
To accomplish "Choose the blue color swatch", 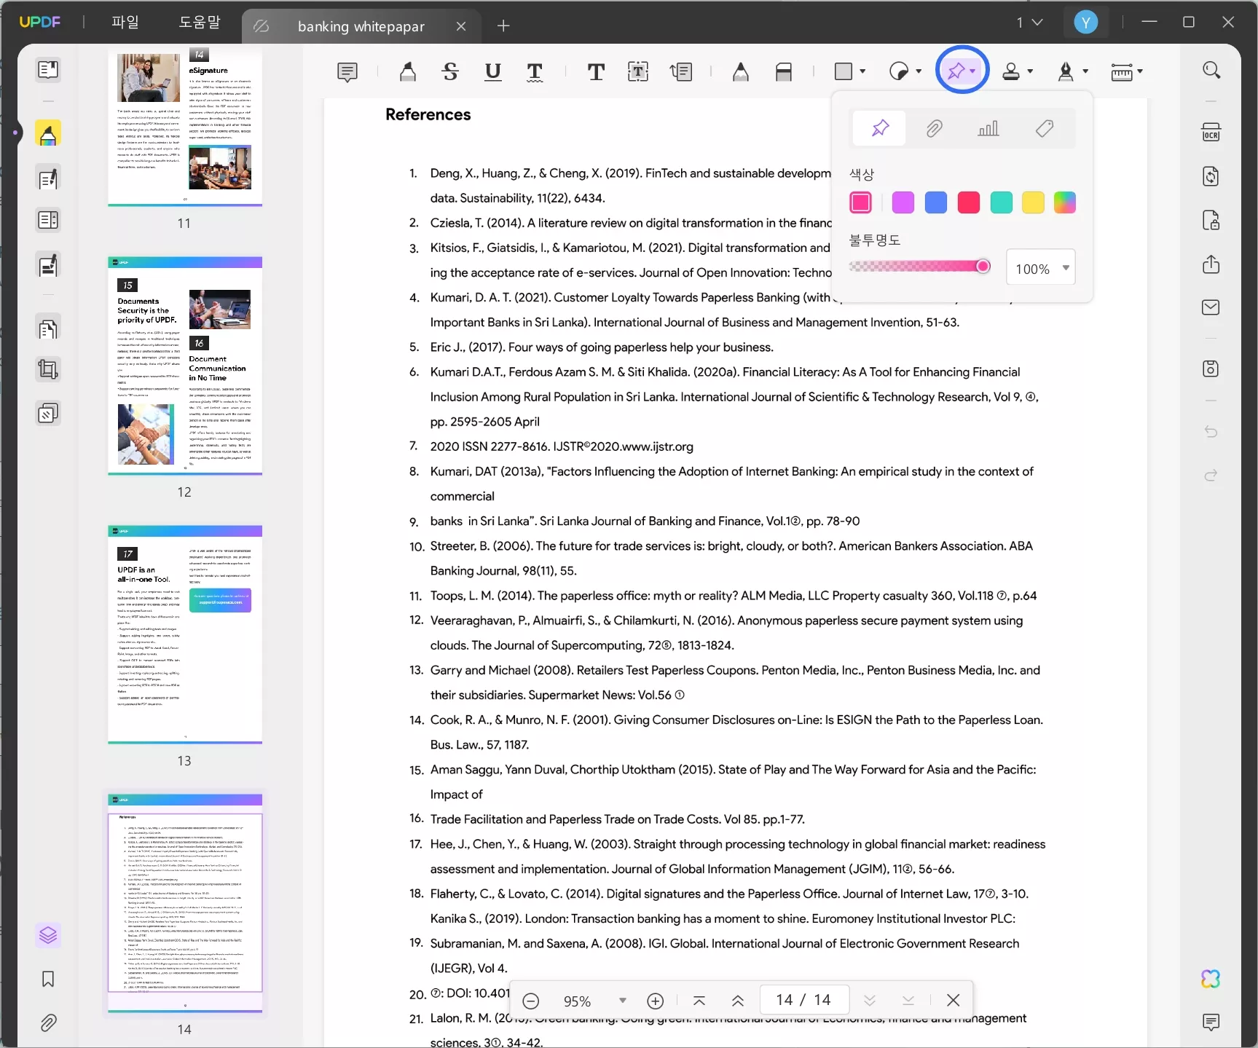I will [936, 202].
